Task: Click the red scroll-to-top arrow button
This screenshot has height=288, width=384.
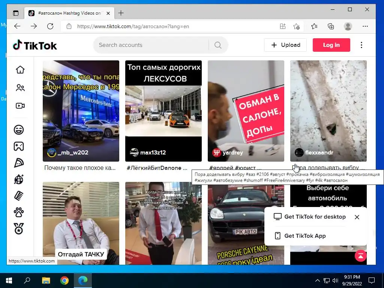Action: click(x=360, y=256)
